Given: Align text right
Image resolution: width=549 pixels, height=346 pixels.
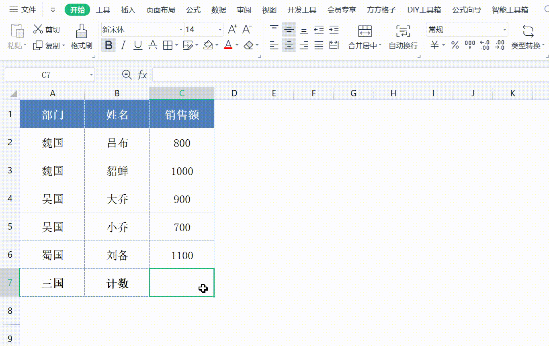Looking at the screenshot, I should [304, 45].
